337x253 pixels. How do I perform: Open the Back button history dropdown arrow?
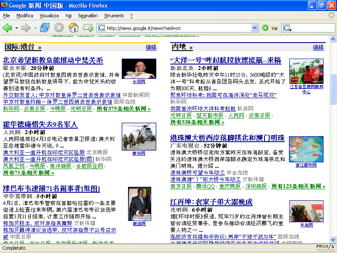(x=16, y=28)
